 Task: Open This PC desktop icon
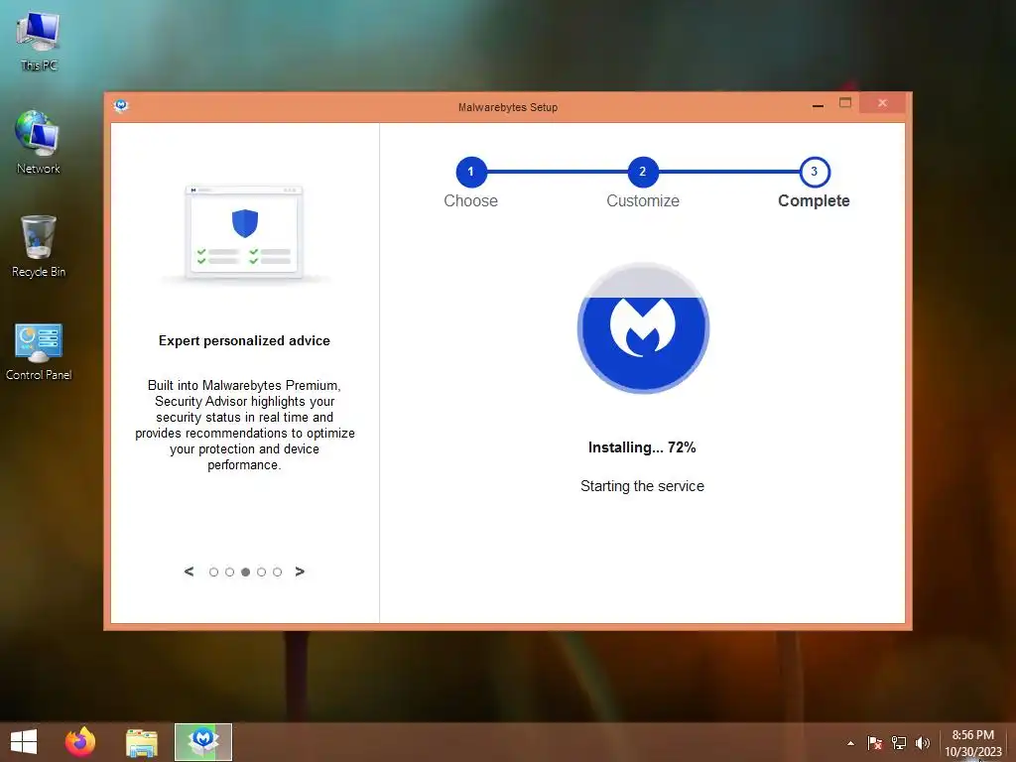click(39, 41)
